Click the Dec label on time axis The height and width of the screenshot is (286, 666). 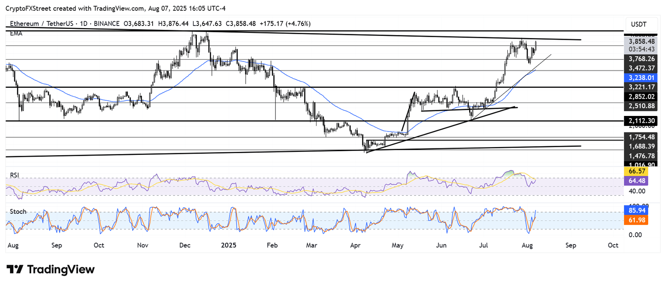pyautogui.click(x=185, y=245)
